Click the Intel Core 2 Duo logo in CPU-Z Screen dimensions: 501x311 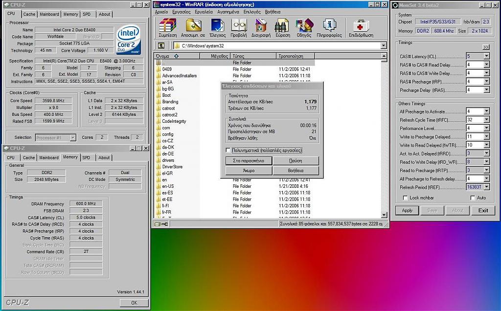128,40
